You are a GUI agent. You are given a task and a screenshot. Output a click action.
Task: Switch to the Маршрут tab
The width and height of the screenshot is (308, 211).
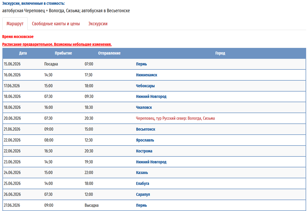pos(15,24)
